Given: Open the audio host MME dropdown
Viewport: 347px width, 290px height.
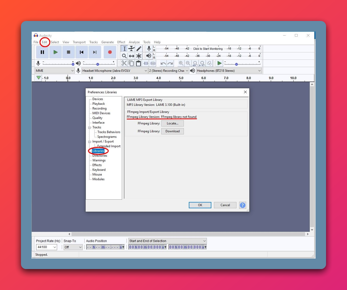Looking at the screenshot, I should (x=55, y=71).
